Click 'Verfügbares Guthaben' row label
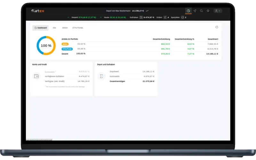Viewport: 256px width, 160px height. point(54,76)
